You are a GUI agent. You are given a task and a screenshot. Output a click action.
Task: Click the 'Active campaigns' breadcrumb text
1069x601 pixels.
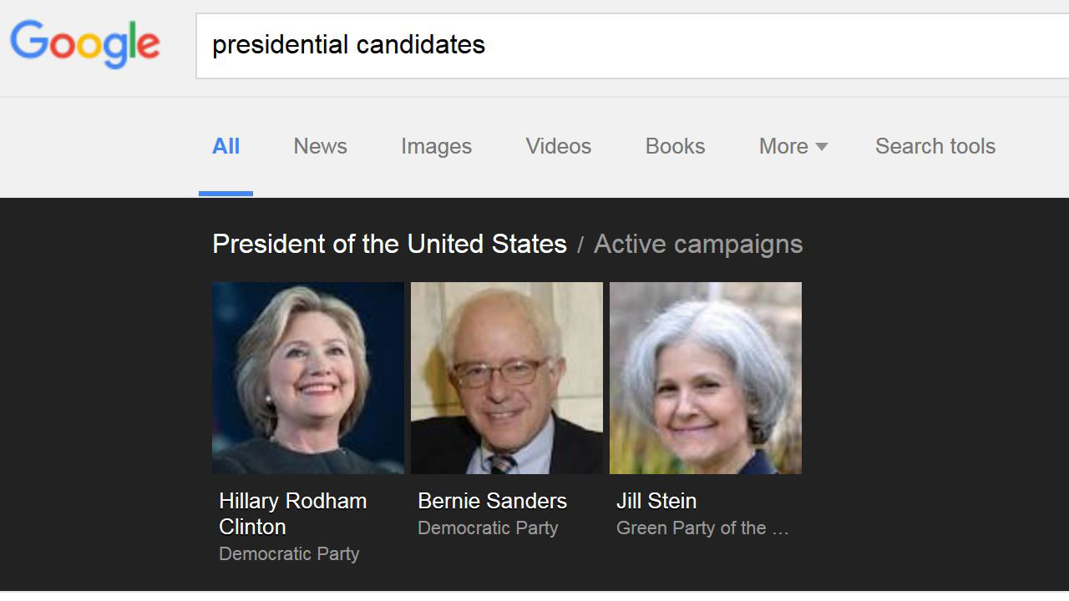click(698, 244)
